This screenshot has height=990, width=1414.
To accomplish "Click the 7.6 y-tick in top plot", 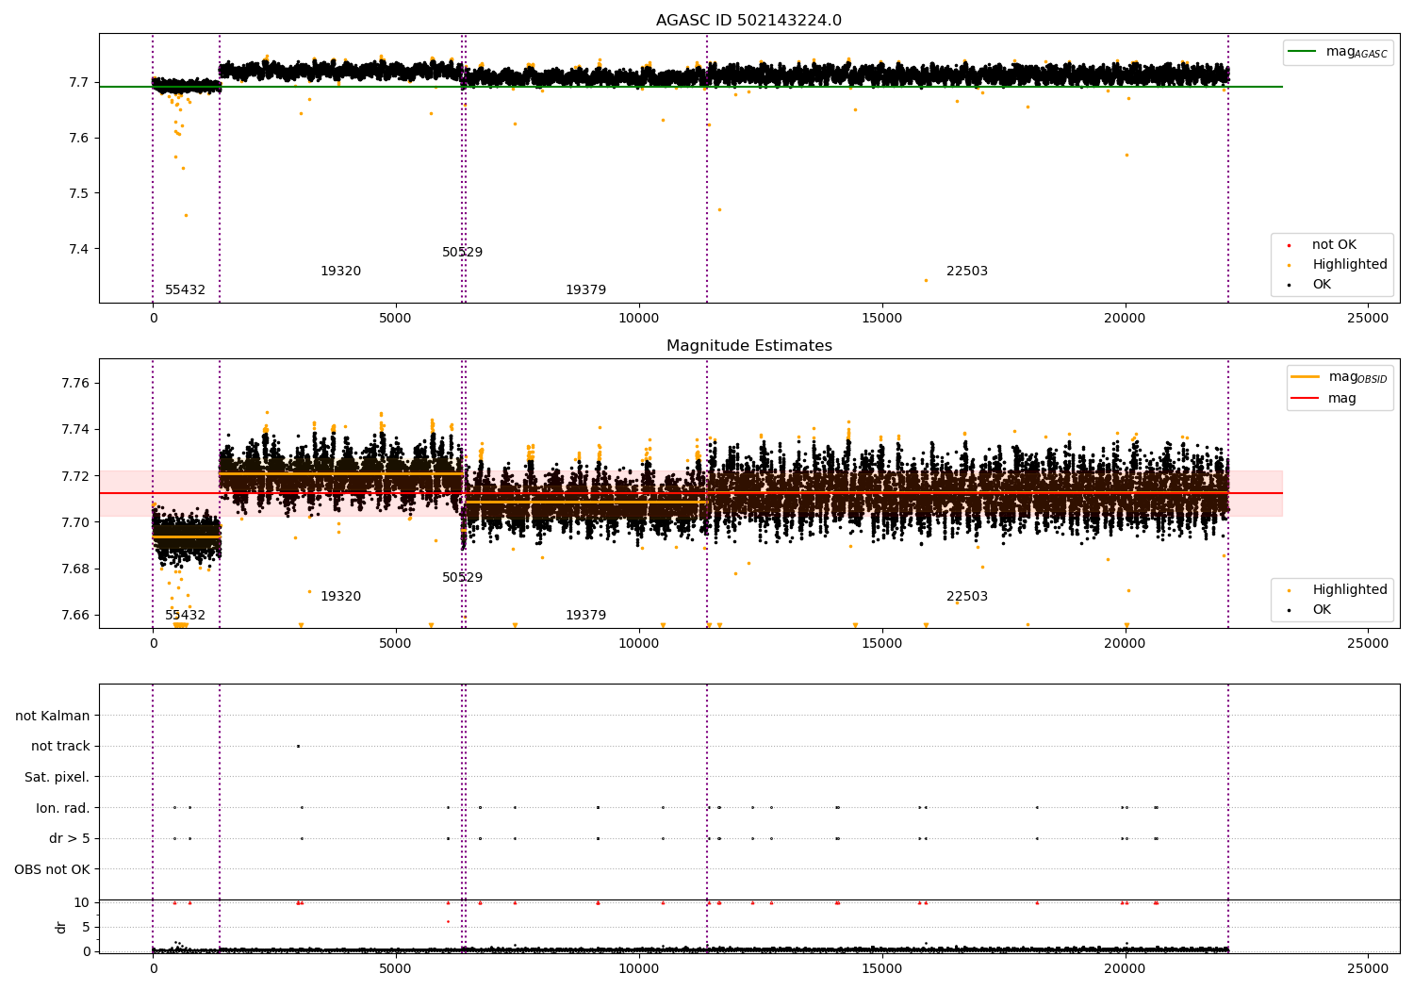I will tap(80, 139).
